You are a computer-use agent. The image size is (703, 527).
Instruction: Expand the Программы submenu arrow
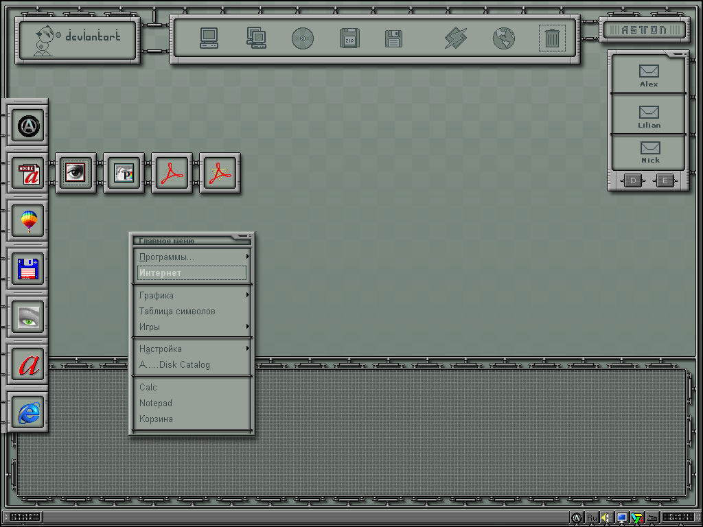pyautogui.click(x=247, y=257)
